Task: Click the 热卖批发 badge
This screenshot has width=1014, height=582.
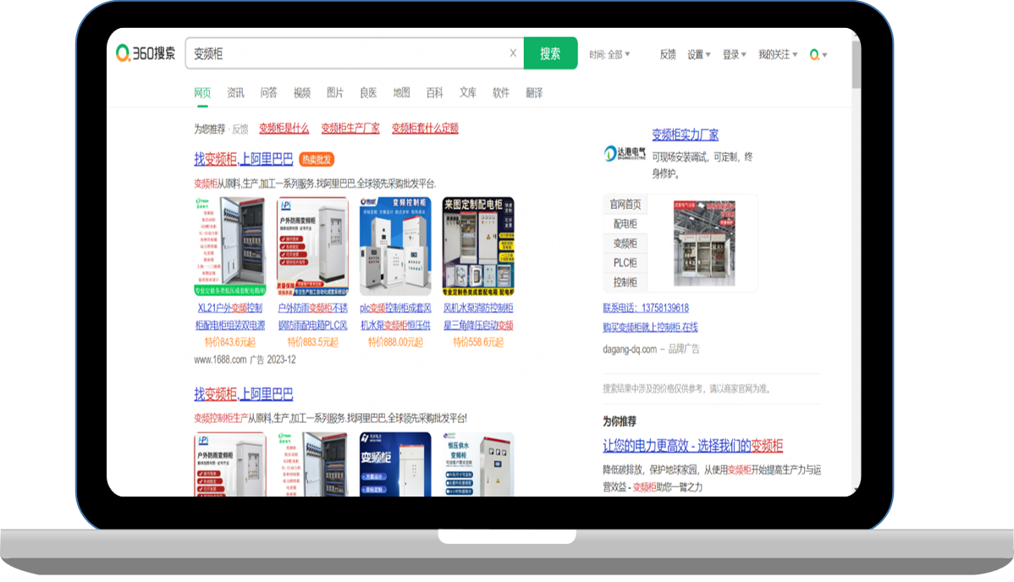Action: pyautogui.click(x=317, y=158)
